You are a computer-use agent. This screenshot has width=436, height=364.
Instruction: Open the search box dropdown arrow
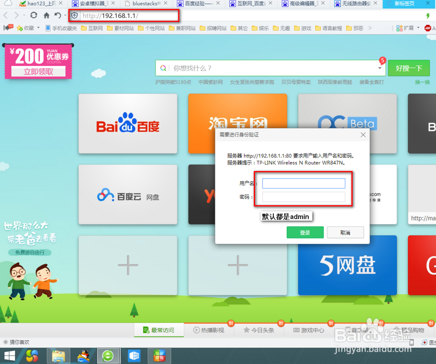pos(380,68)
